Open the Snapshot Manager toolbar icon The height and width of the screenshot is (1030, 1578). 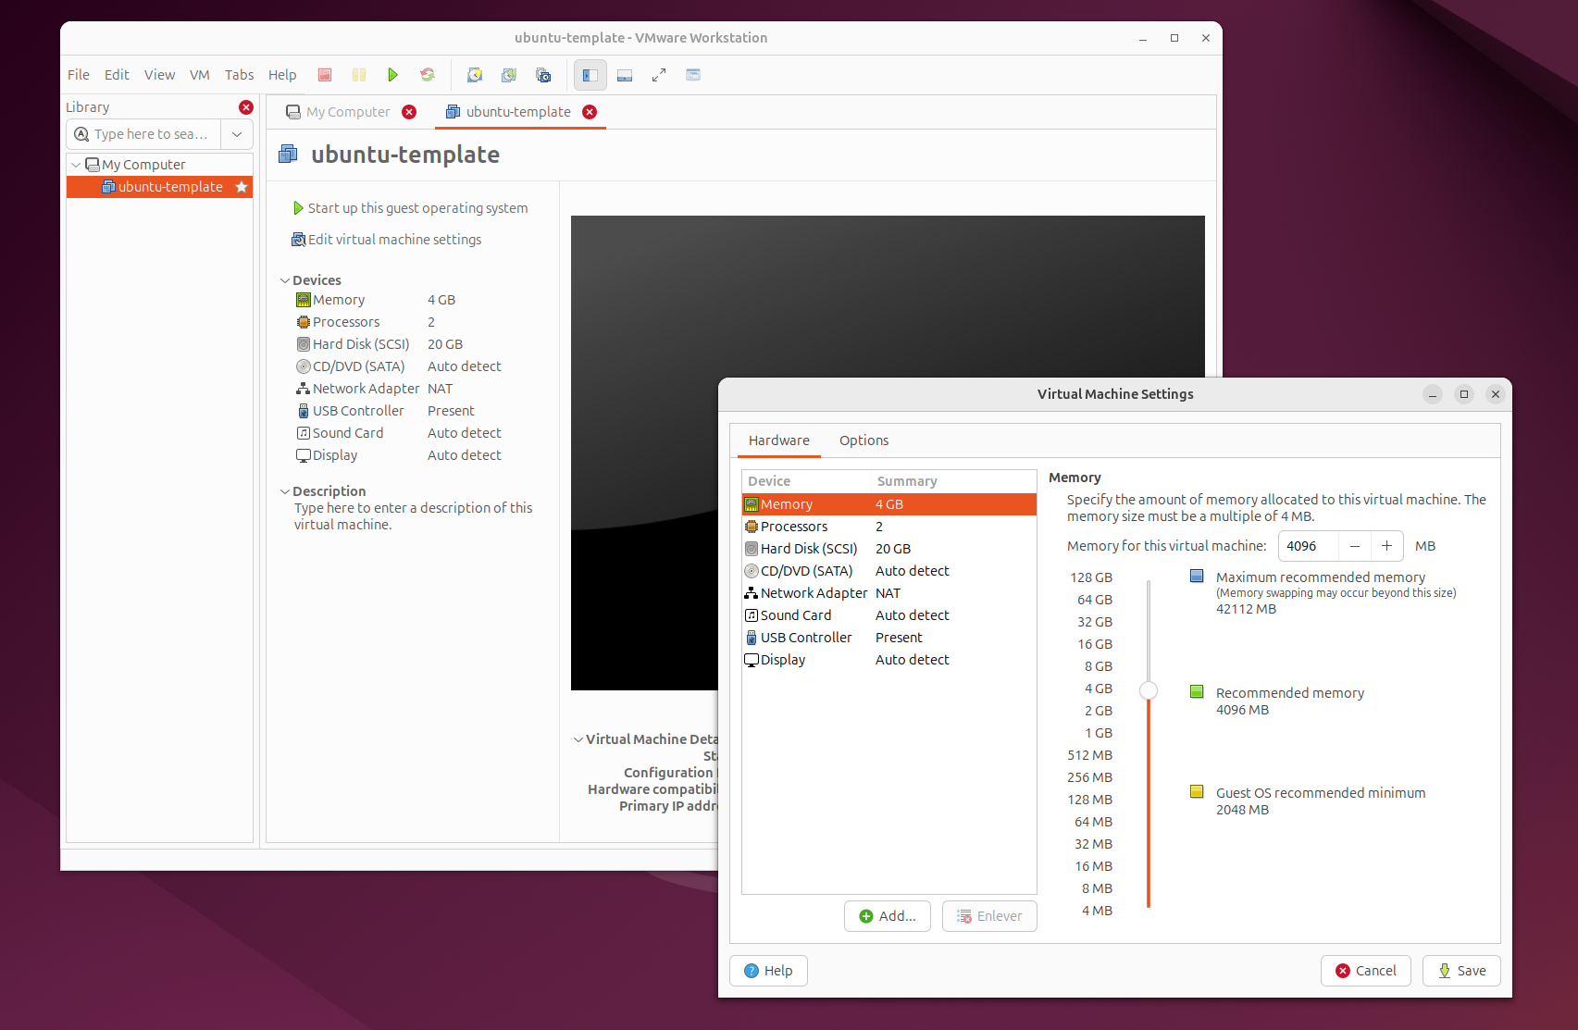tap(543, 75)
